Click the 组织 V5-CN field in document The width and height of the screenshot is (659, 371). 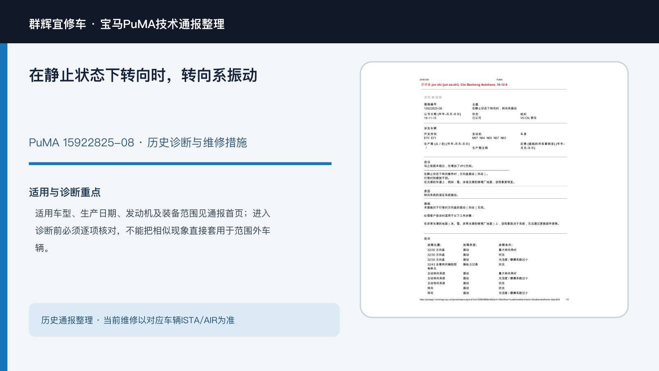528,116
